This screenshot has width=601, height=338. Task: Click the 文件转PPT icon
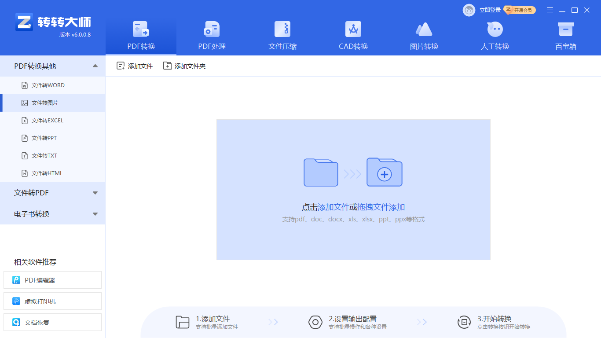25,138
